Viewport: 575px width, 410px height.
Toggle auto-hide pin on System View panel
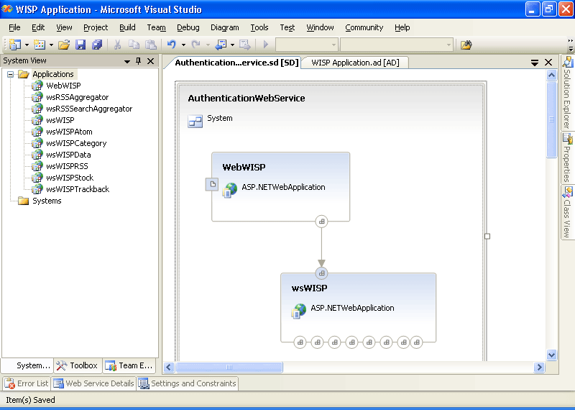pos(139,61)
